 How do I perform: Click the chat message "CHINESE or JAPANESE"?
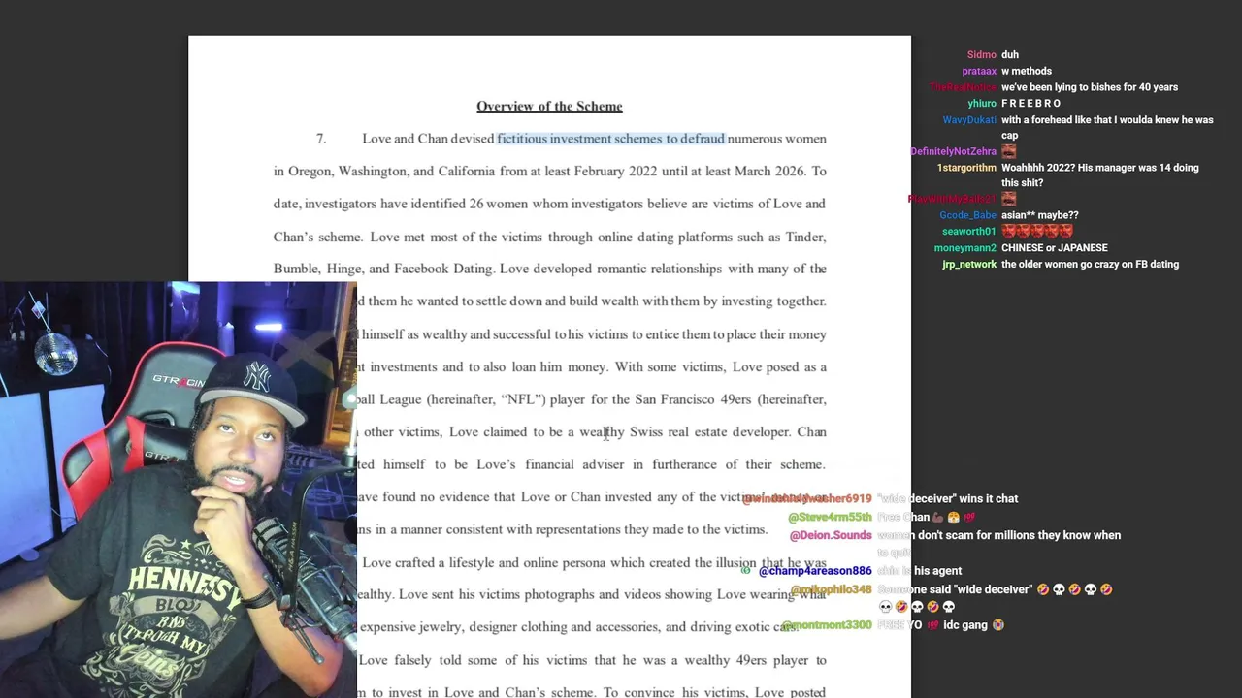pos(1055,248)
